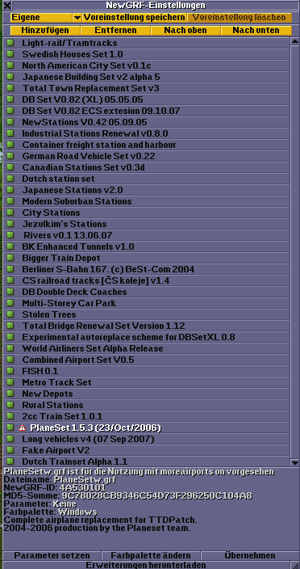Screen dimensions: 300x569
Task: Click the vertical scrollbar track of list
Action: pos(294,252)
